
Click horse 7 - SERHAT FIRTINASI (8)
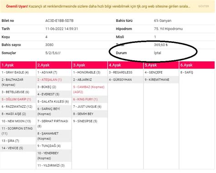54,124
